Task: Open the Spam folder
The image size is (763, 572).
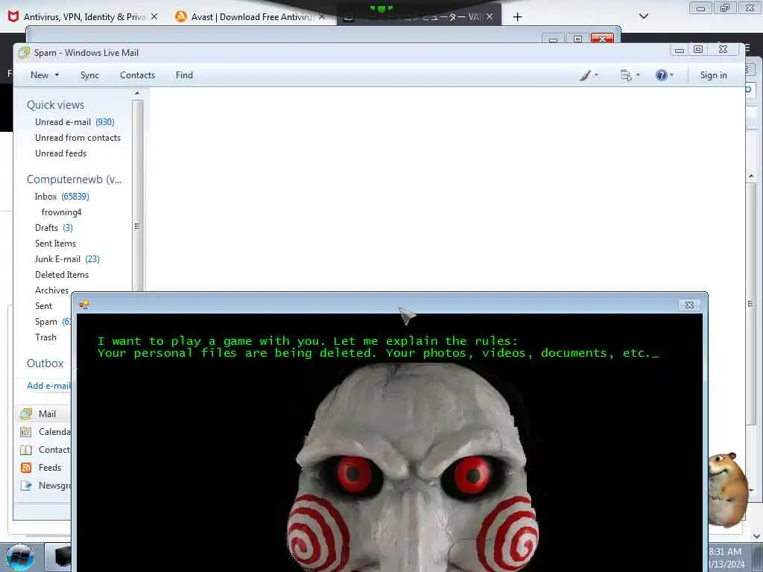Action: click(53, 322)
